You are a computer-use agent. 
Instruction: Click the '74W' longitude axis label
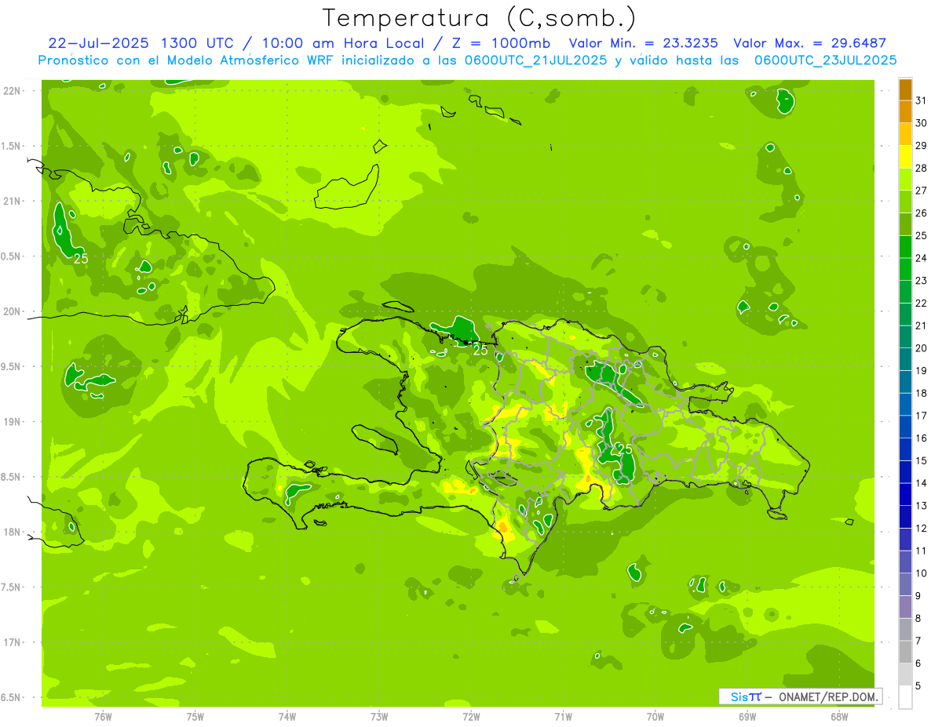[287, 717]
